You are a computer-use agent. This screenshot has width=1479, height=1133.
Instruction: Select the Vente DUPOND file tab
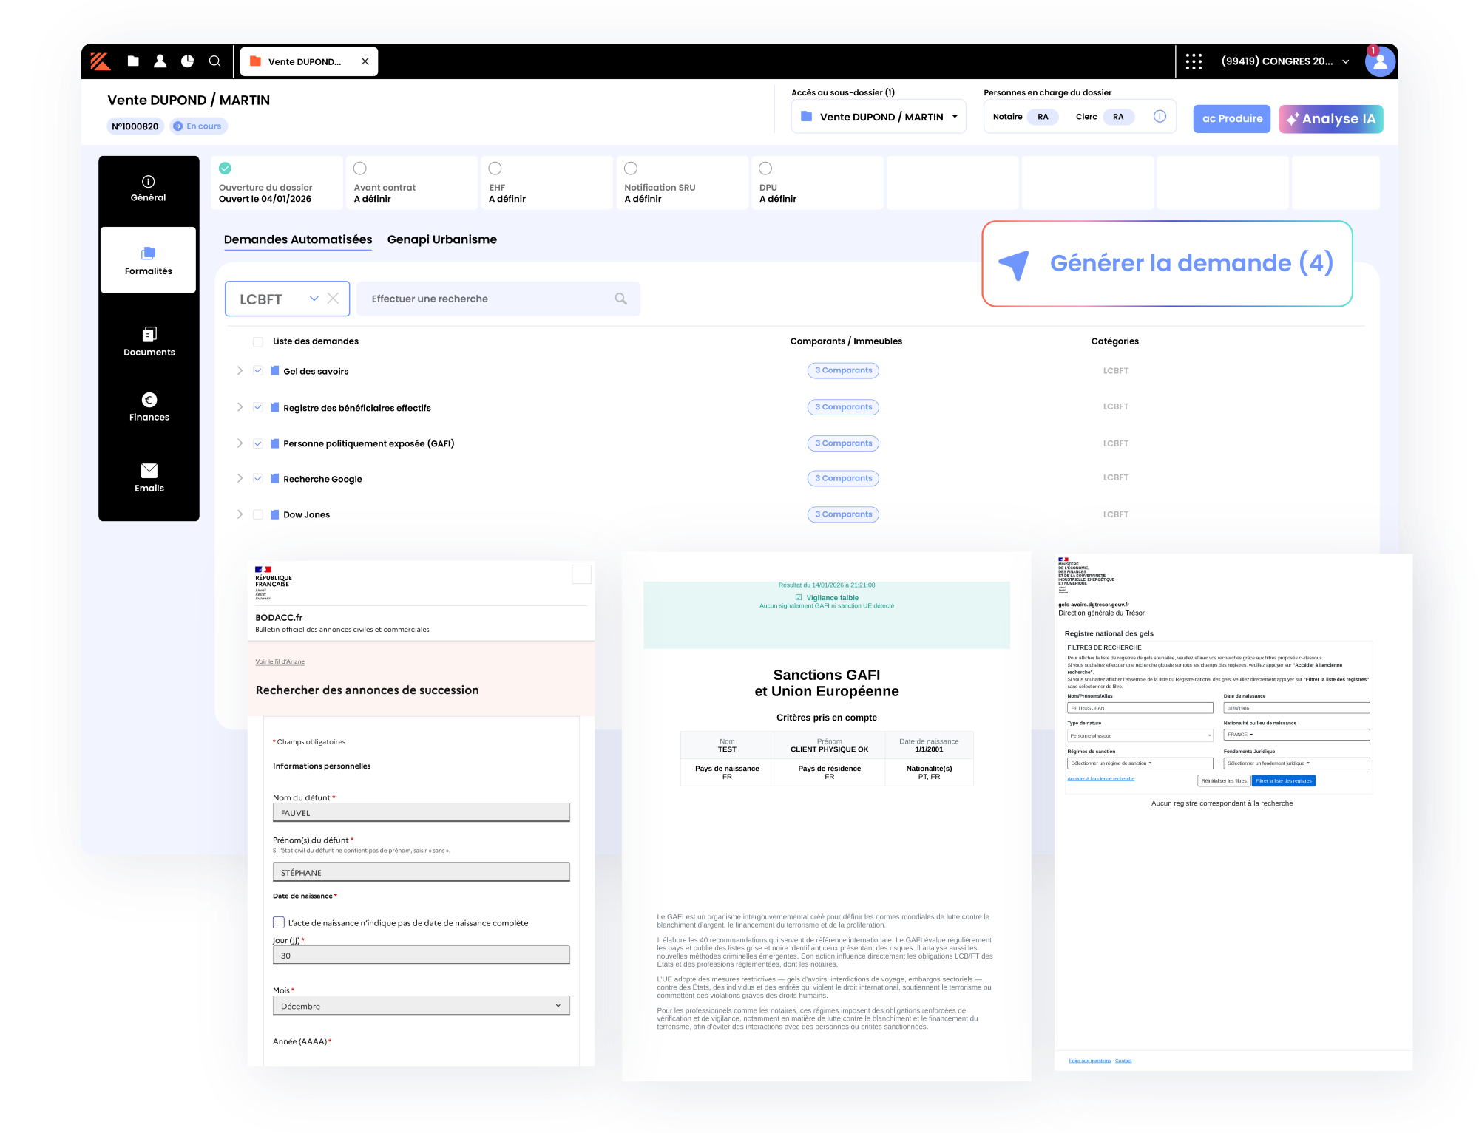[303, 61]
